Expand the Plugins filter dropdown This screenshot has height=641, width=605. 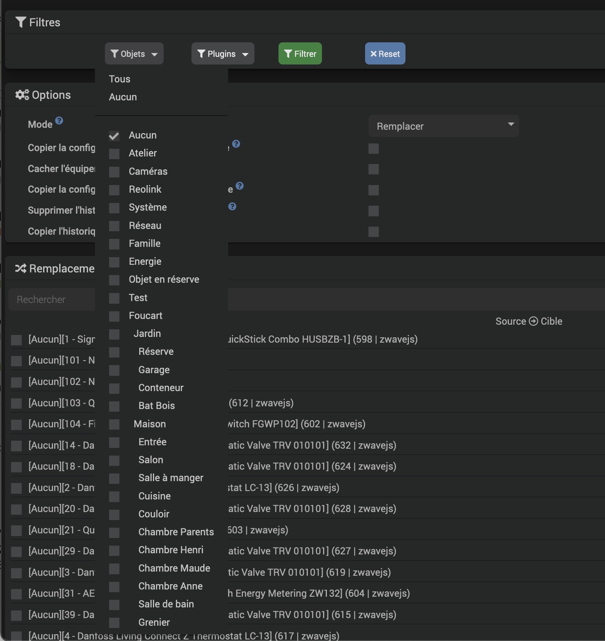[222, 54]
